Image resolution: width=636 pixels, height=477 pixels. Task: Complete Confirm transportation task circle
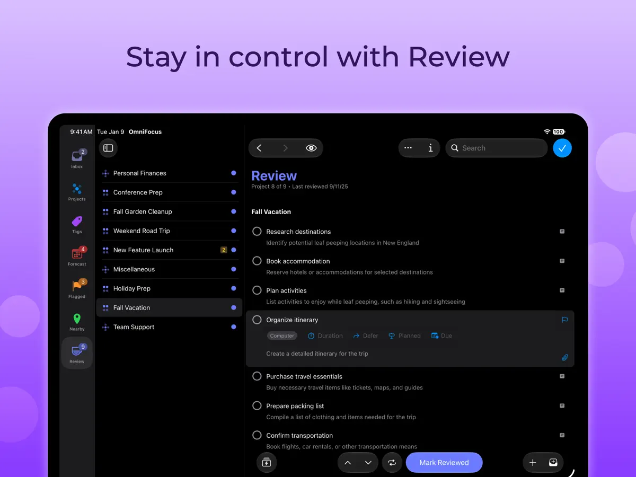click(x=257, y=435)
